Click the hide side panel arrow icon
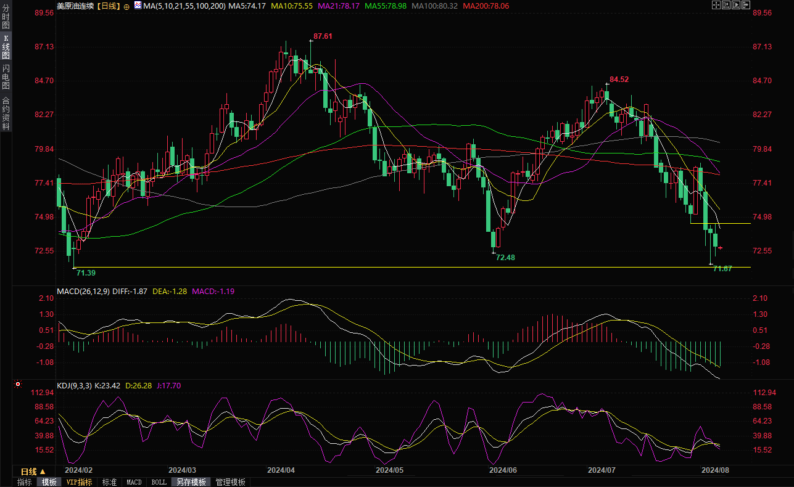 click(747, 5)
